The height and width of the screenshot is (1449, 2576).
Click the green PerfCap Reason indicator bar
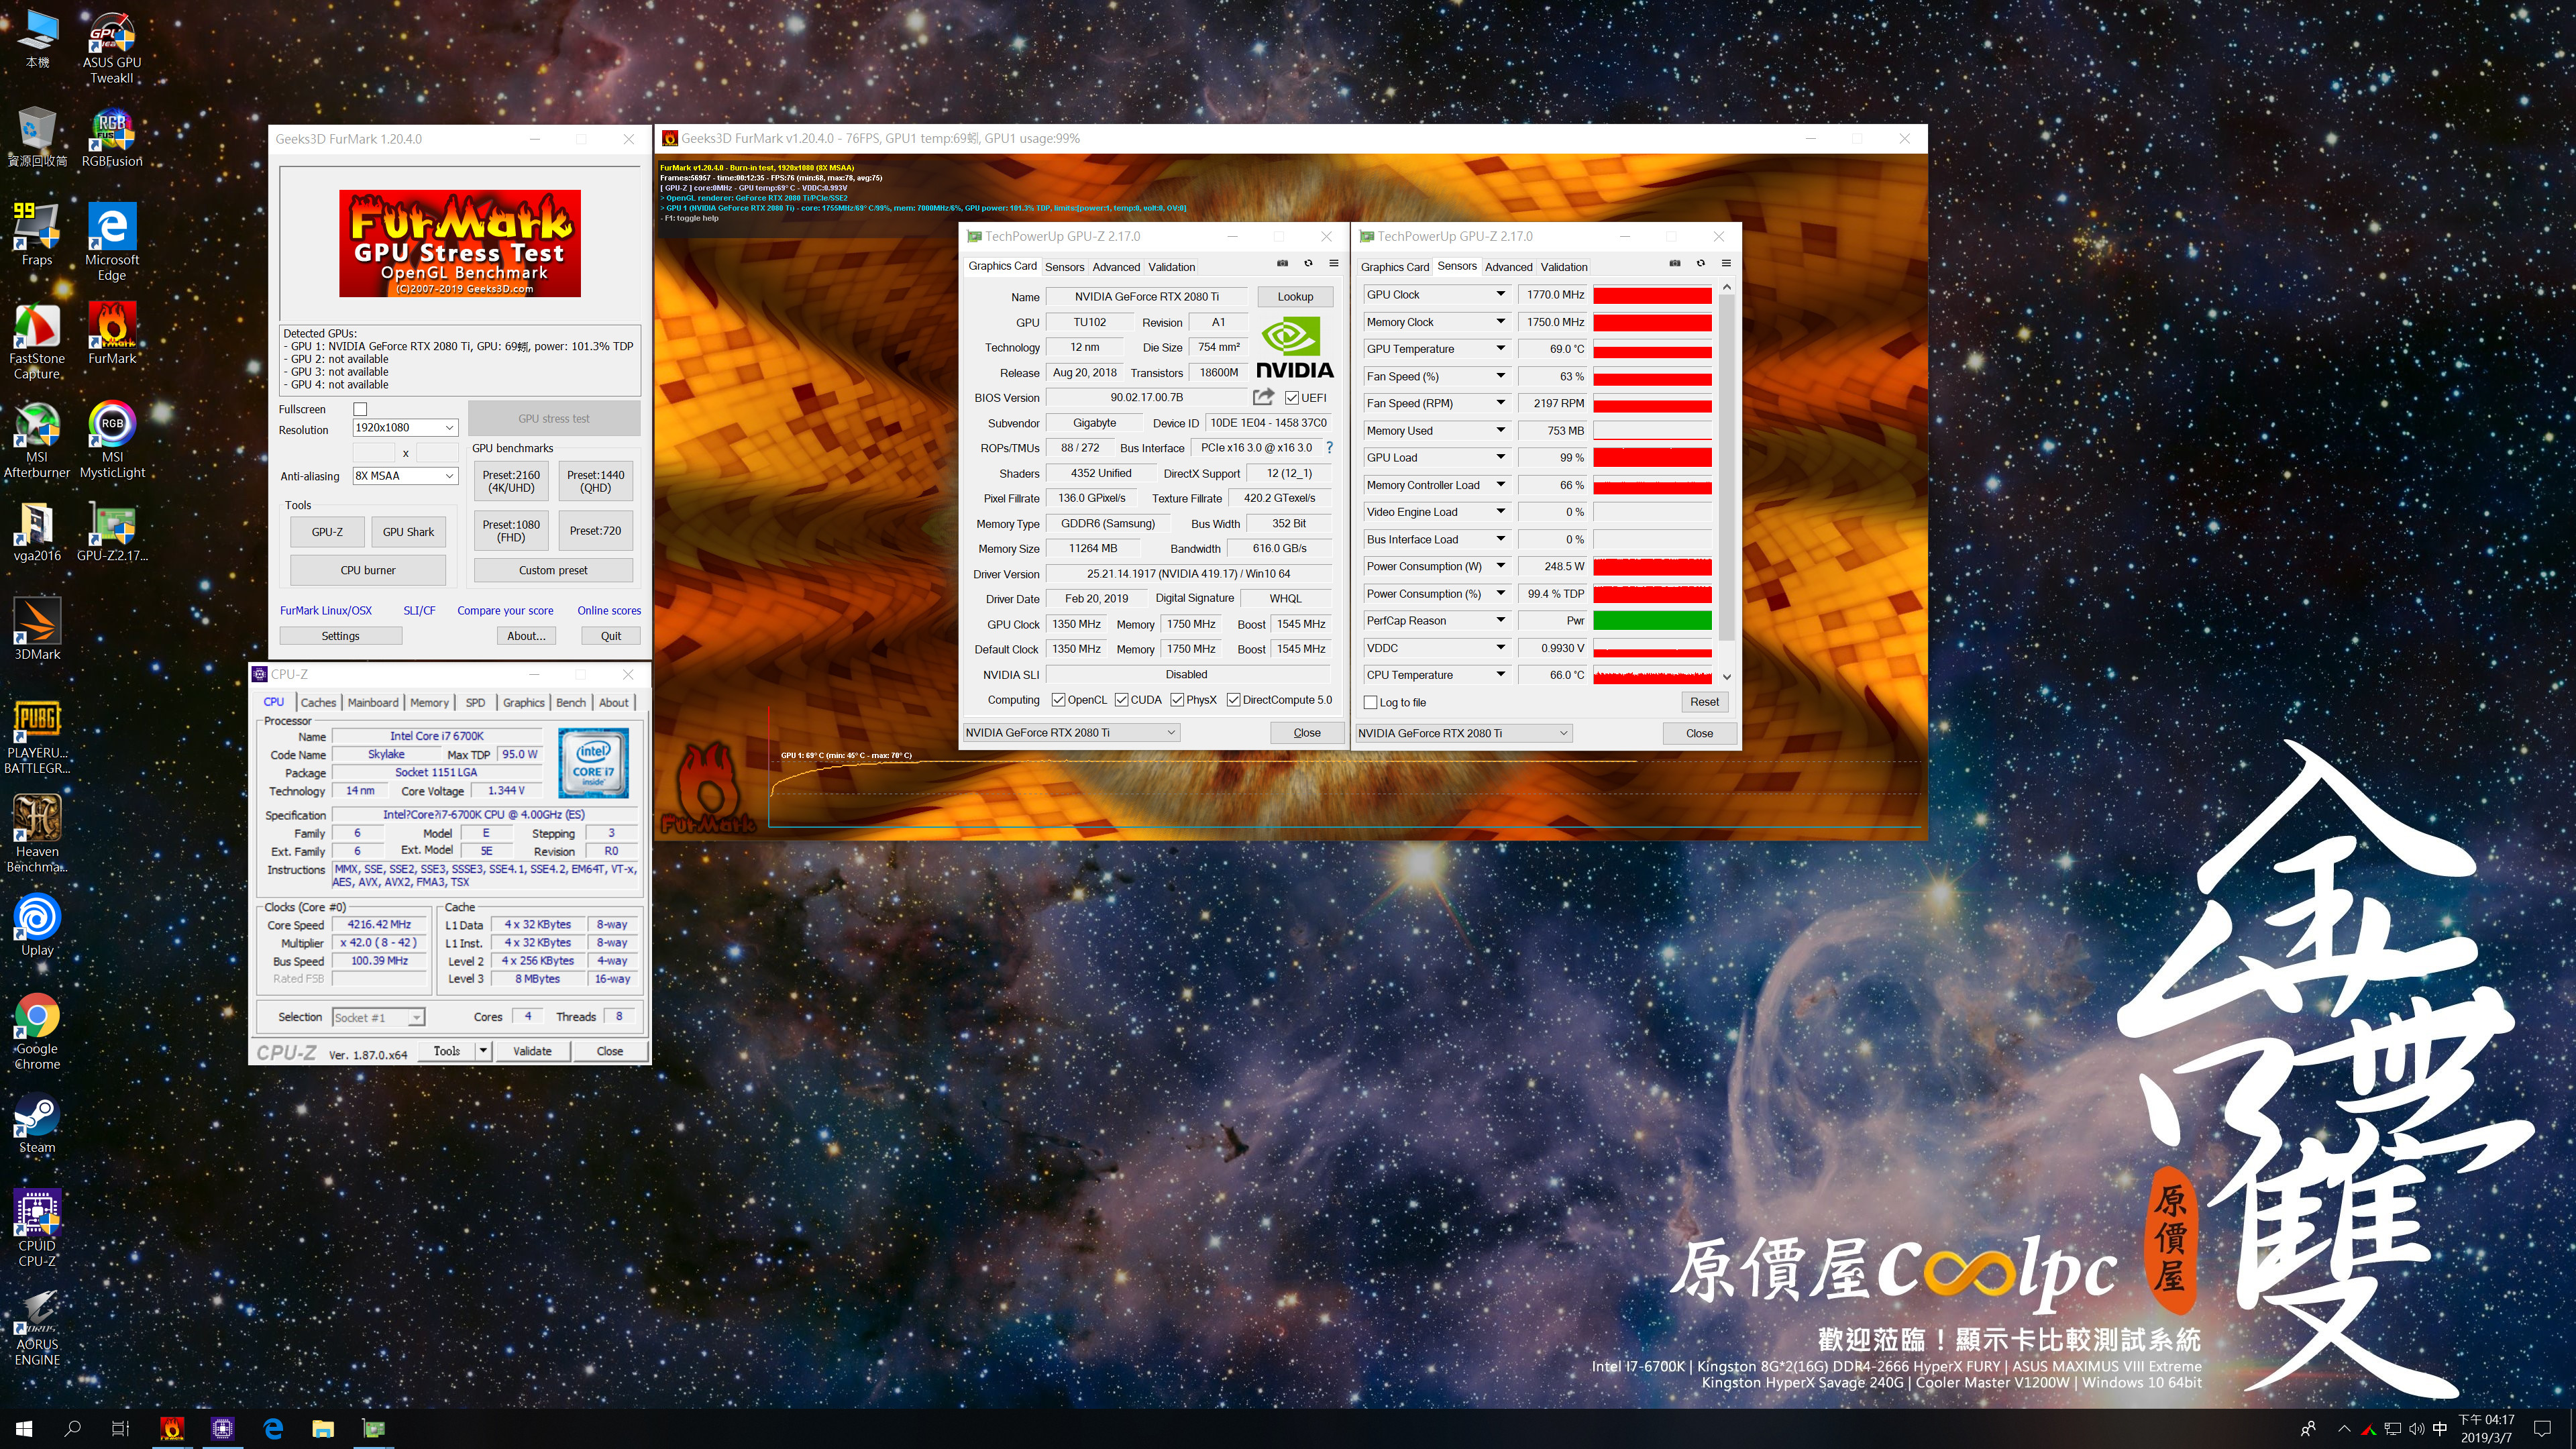point(1652,621)
